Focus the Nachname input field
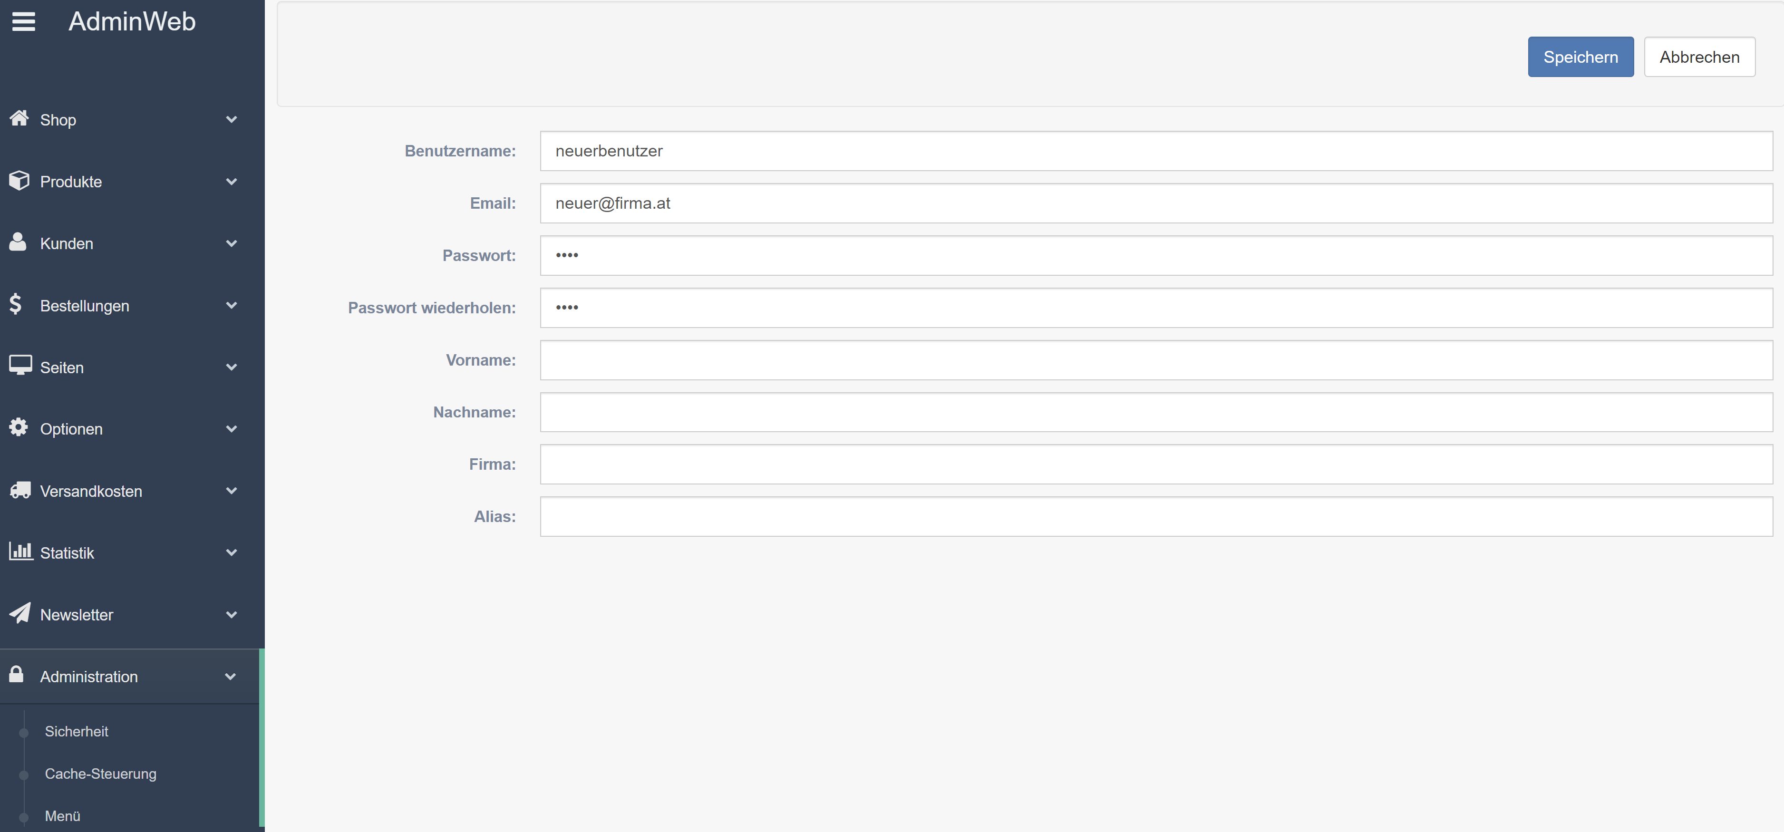 1156,412
